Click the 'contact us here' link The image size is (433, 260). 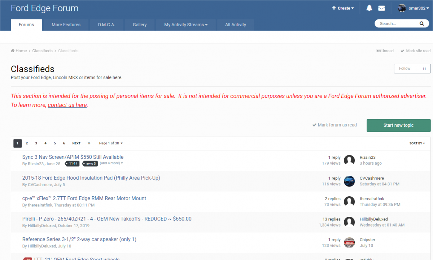click(67, 105)
